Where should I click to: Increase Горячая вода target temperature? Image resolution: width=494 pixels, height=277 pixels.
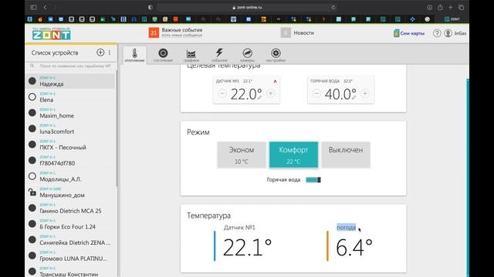point(365,93)
